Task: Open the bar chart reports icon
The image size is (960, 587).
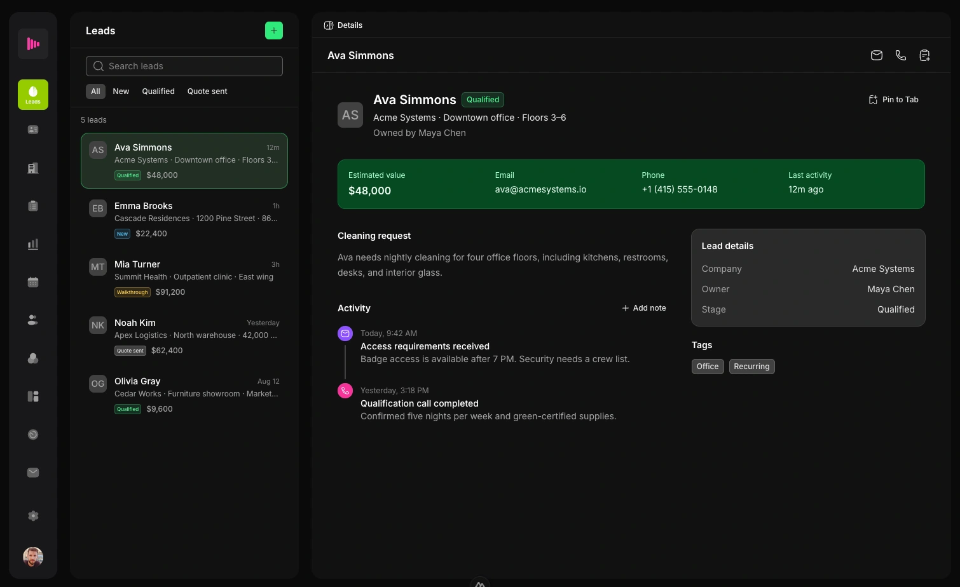Action: tap(33, 244)
